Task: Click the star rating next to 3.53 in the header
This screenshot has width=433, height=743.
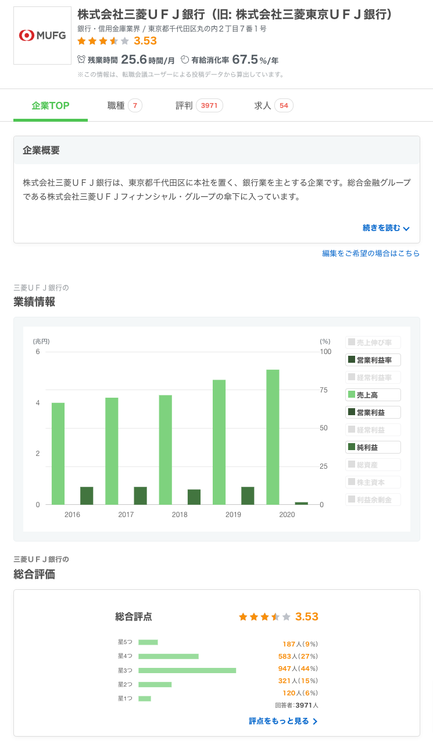Action: coord(103,41)
